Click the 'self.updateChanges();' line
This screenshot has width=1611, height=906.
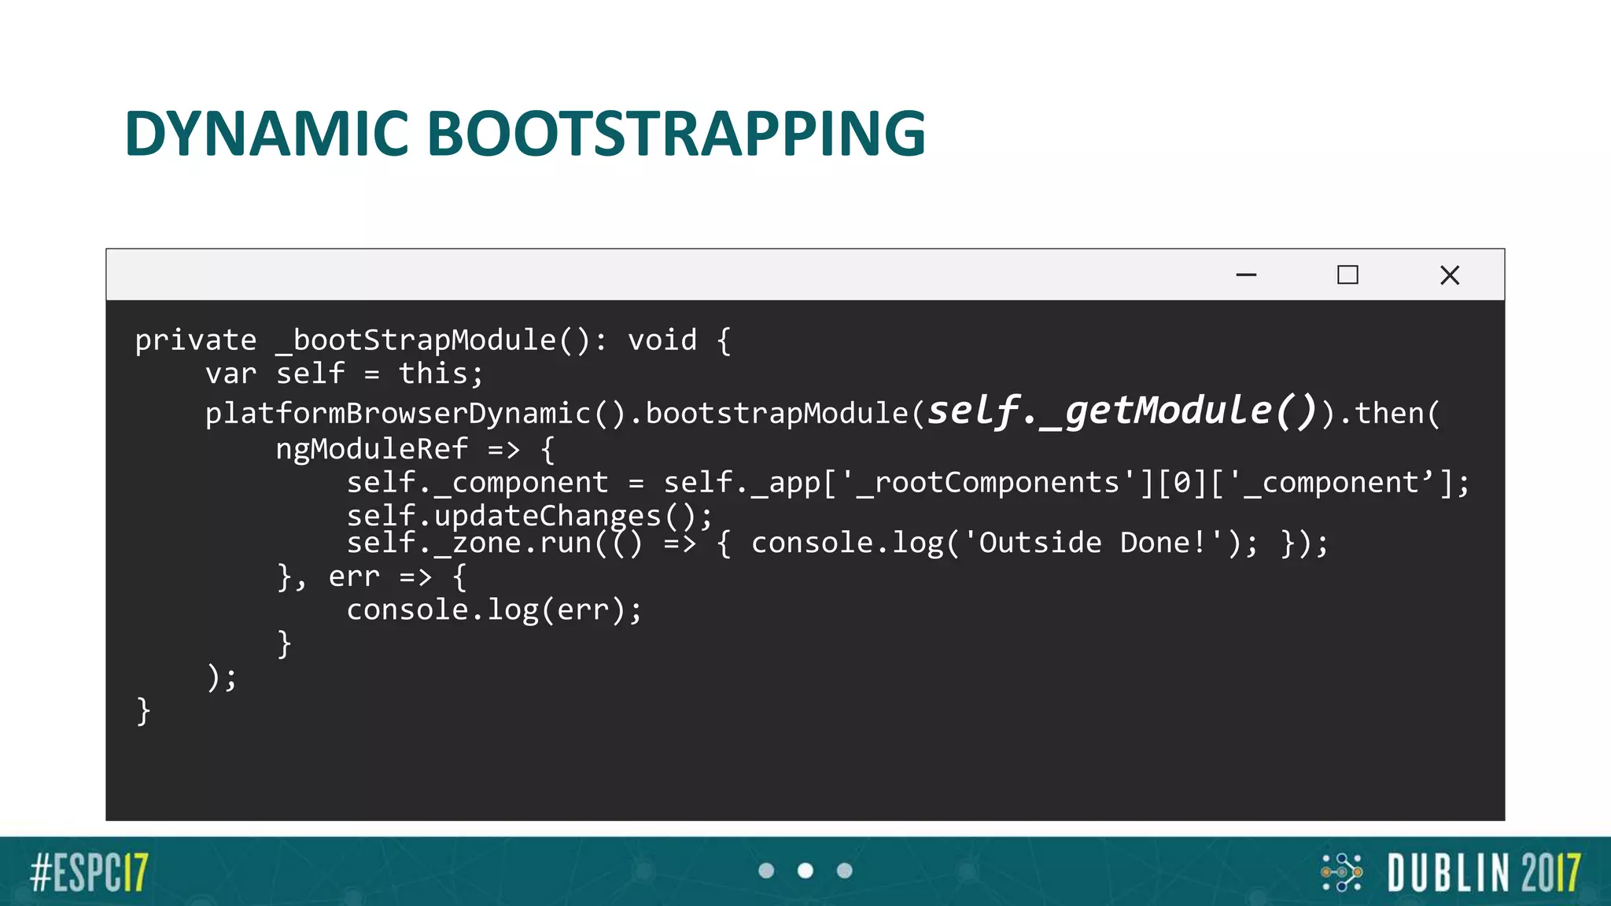[529, 516]
